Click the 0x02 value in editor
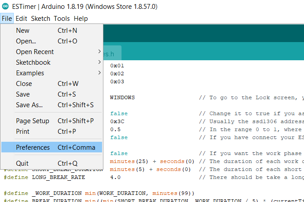This screenshot has width=304, height=202. [x=117, y=74]
